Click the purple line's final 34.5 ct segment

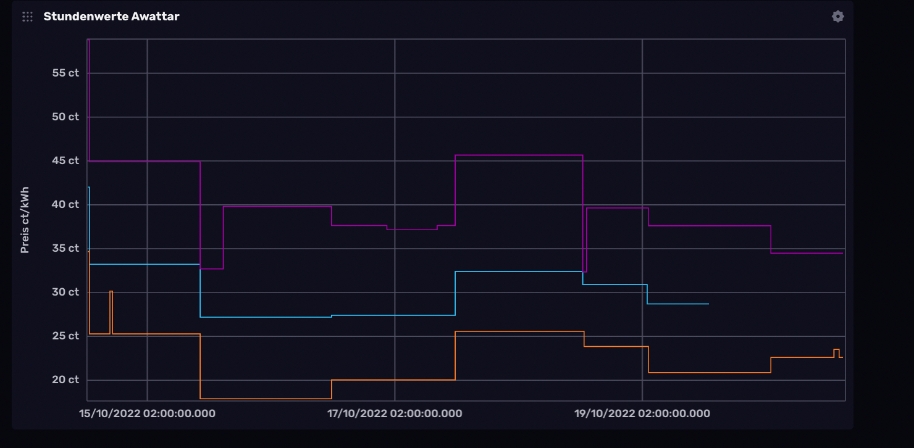coord(807,253)
